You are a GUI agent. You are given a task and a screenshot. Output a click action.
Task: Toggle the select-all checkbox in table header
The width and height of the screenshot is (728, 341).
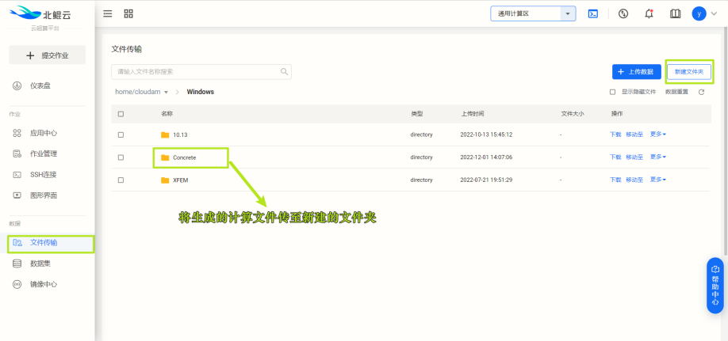click(121, 114)
